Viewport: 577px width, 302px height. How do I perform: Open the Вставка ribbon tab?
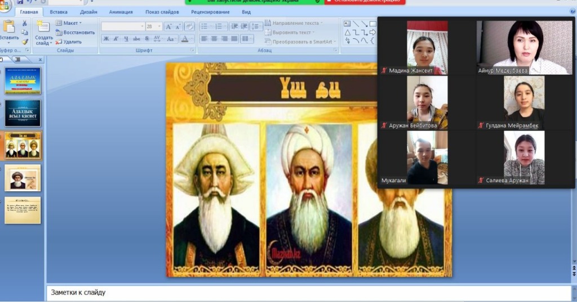click(x=59, y=12)
